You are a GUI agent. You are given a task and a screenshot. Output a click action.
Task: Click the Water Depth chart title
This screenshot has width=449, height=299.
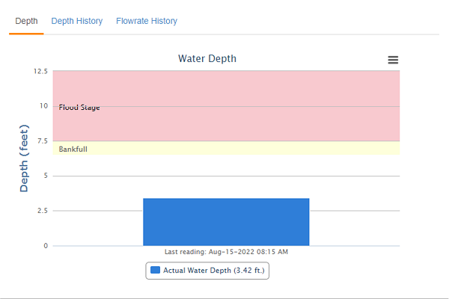coord(207,58)
